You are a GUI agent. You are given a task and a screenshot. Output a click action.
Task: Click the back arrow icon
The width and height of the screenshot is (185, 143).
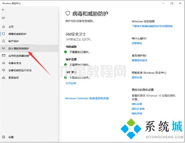coord(3,10)
